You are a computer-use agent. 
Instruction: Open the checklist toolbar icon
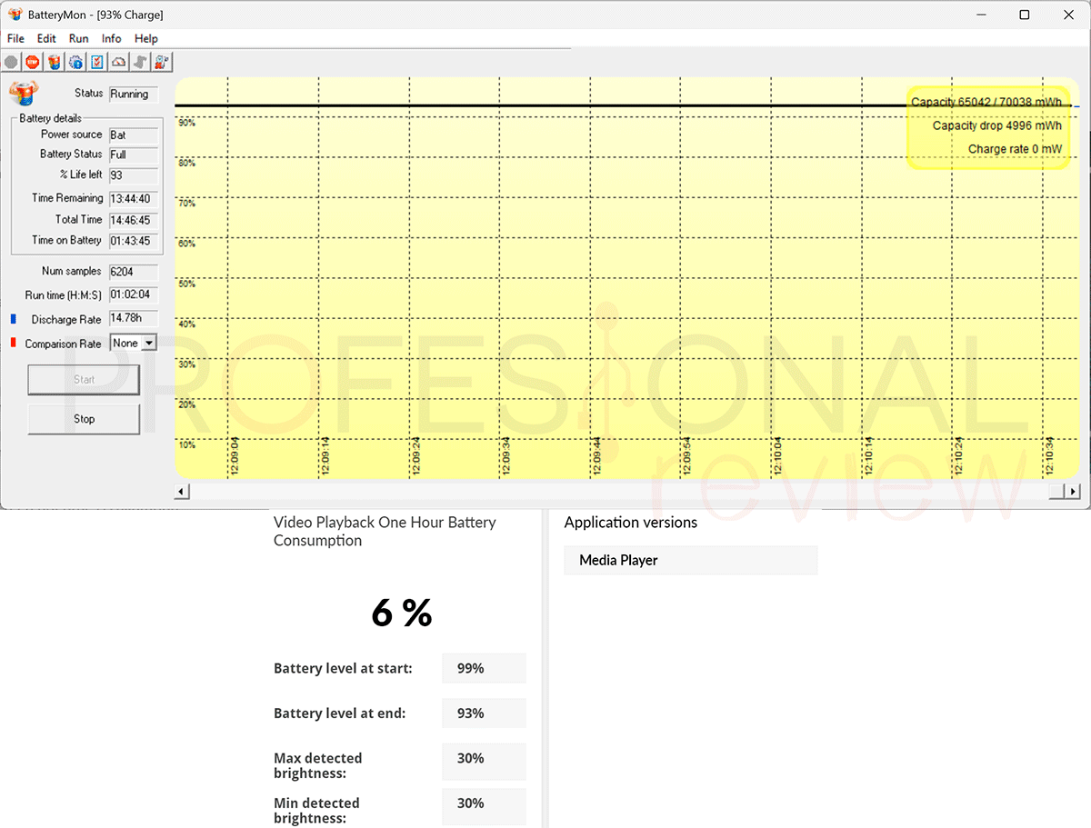click(97, 62)
